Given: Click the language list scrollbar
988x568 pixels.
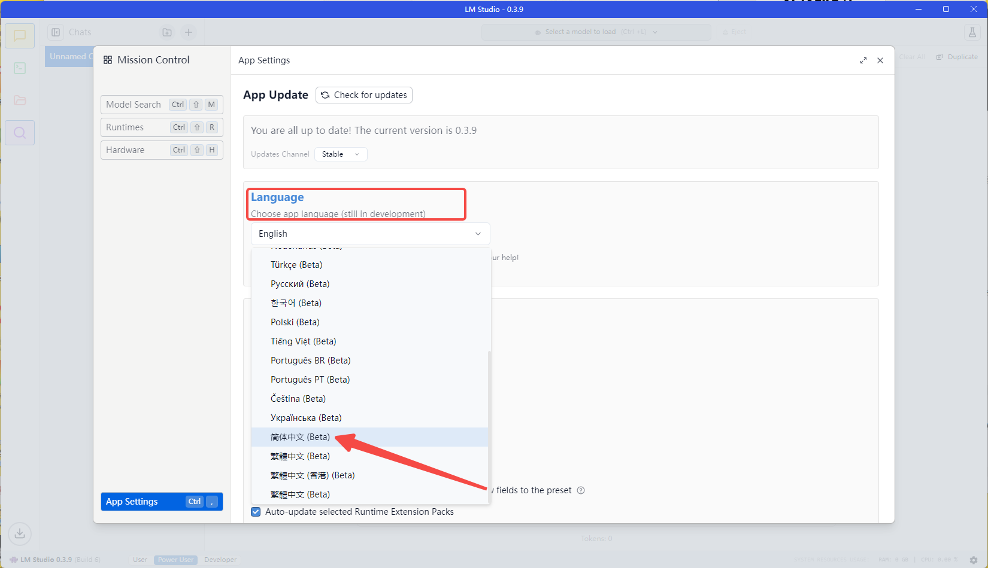Looking at the screenshot, I should tap(489, 427).
